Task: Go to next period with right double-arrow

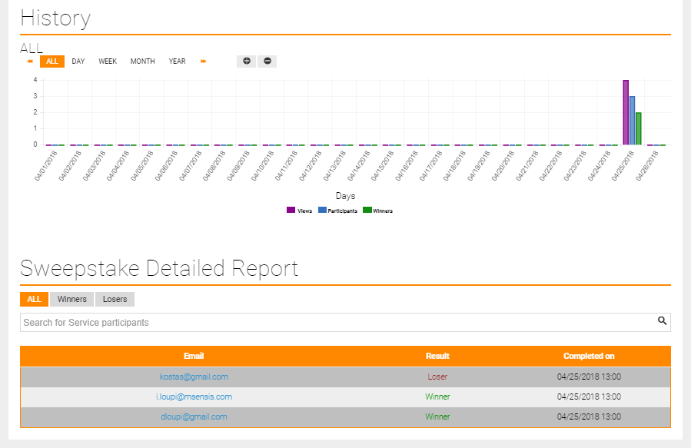Action: (203, 61)
